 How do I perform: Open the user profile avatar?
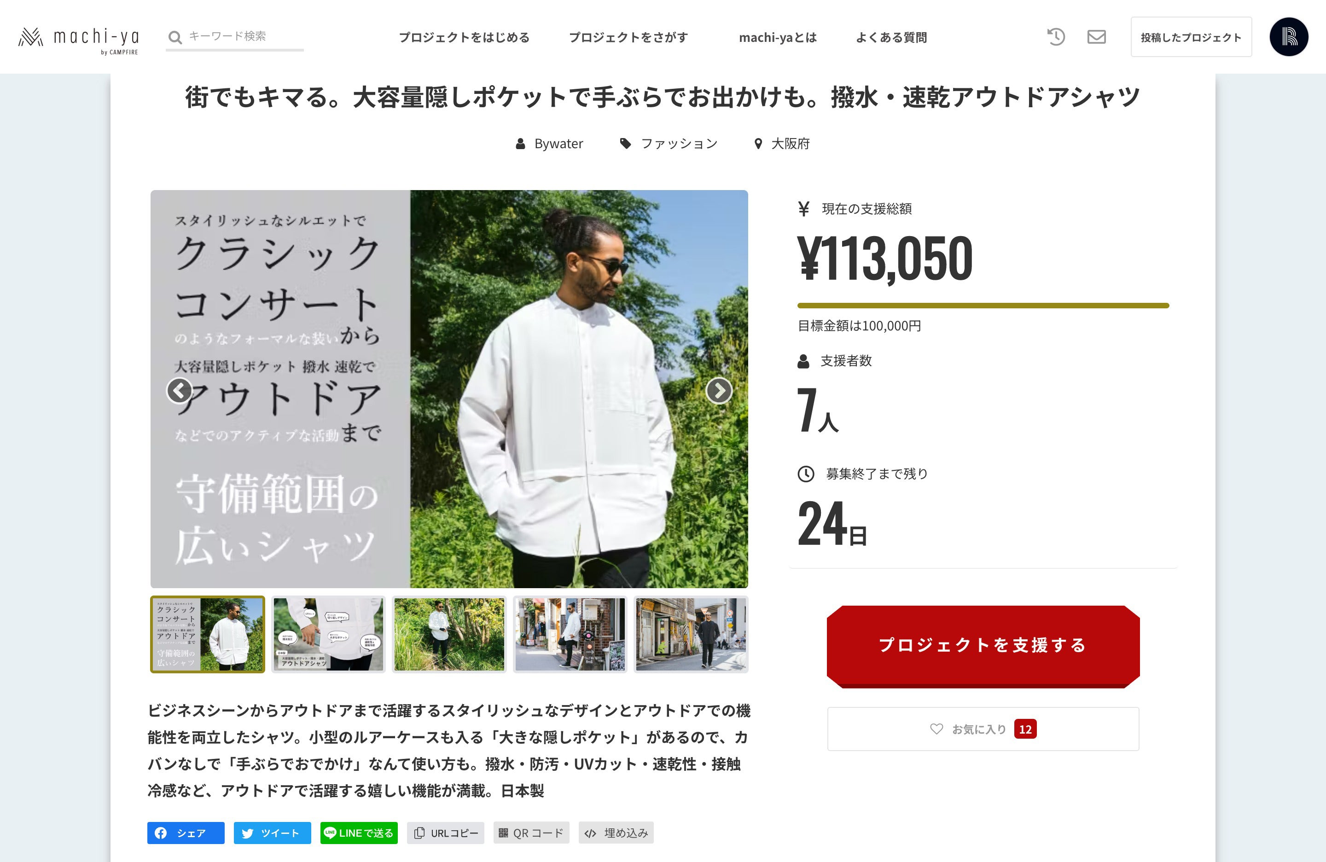pyautogui.click(x=1288, y=37)
